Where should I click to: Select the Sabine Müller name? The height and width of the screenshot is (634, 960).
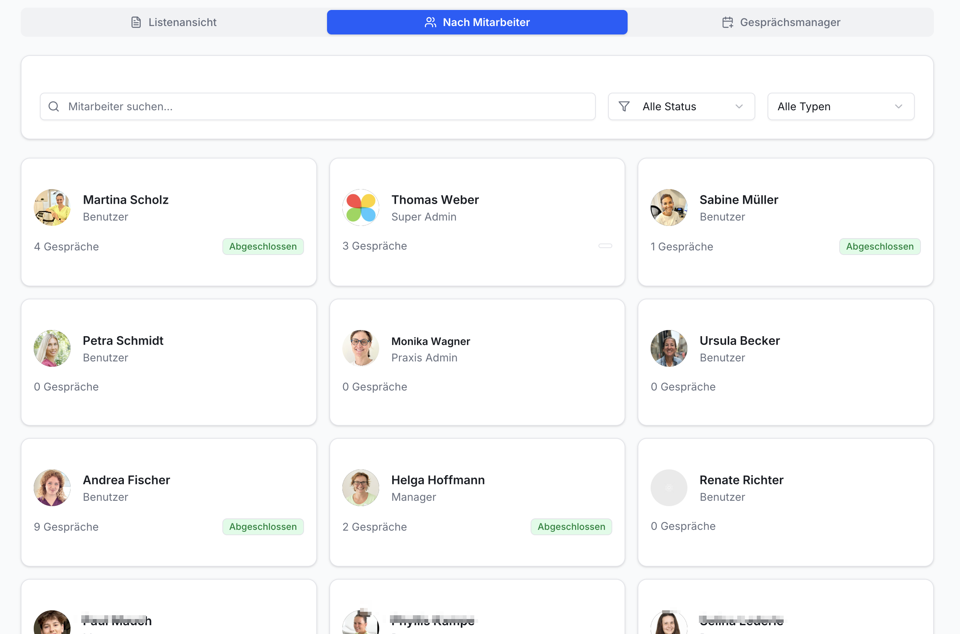coord(738,200)
